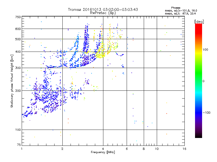Click the 'mean, sd,O:-101.5, 18.0' statistic
Viewport: 217px width, 162px height.
point(181,11)
